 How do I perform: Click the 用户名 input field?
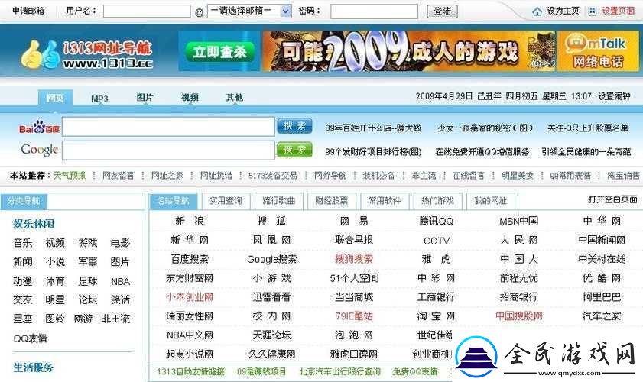[147, 11]
